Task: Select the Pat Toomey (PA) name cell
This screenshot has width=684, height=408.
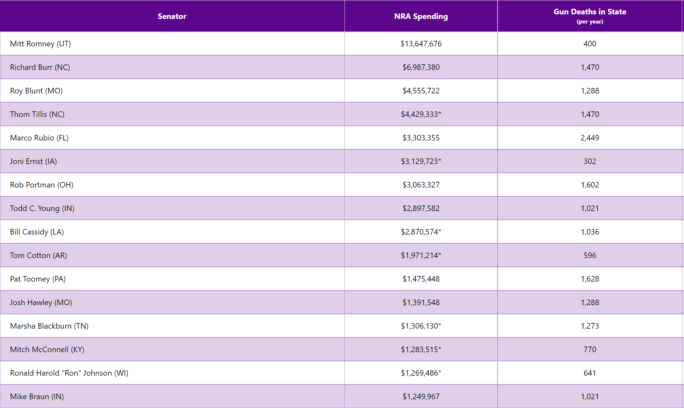Action: 38,279
